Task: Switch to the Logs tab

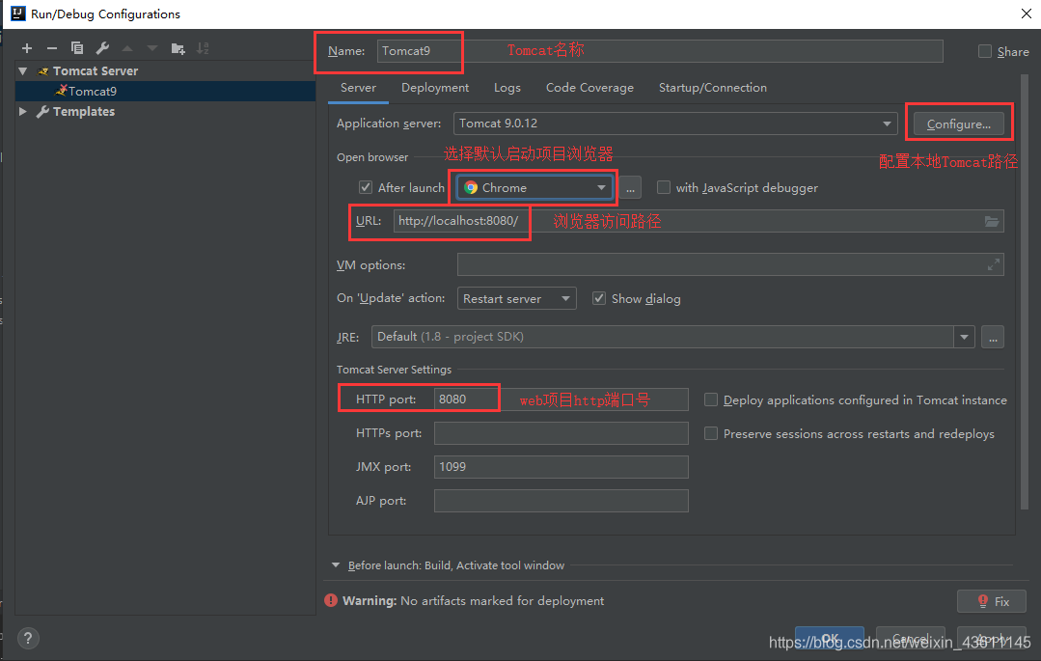Action: coord(507,88)
